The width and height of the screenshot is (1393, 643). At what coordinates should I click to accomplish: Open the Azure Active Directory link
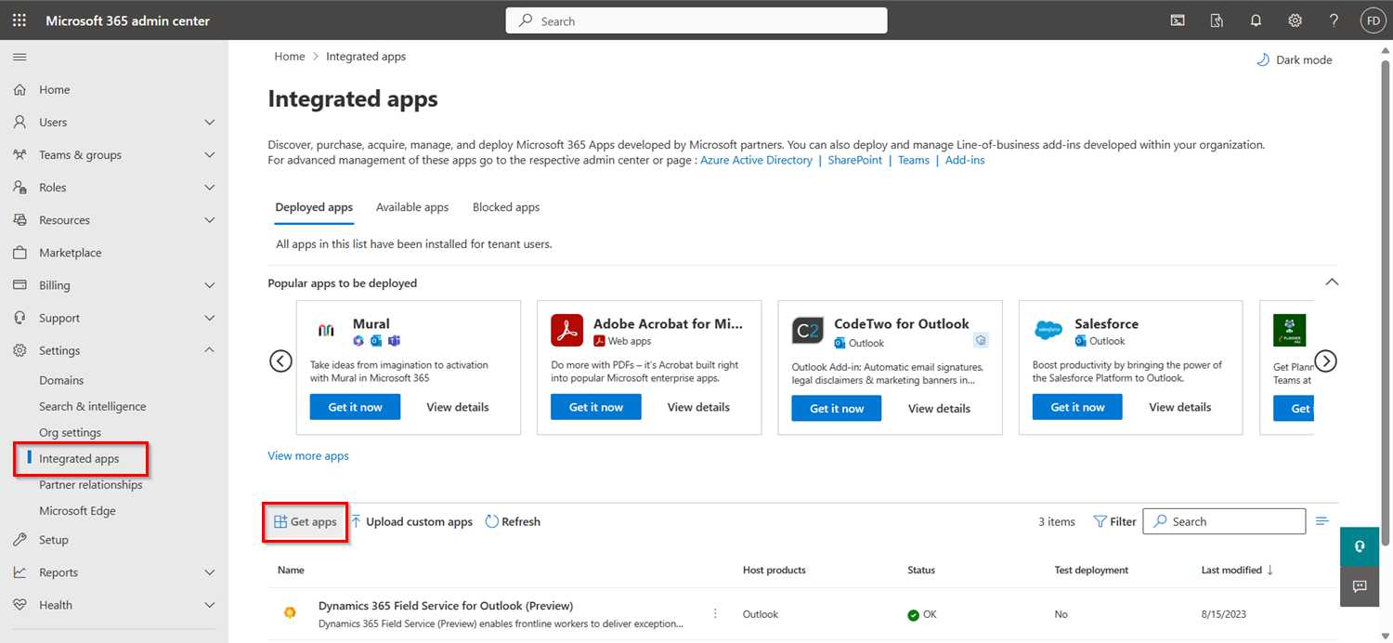coord(756,160)
